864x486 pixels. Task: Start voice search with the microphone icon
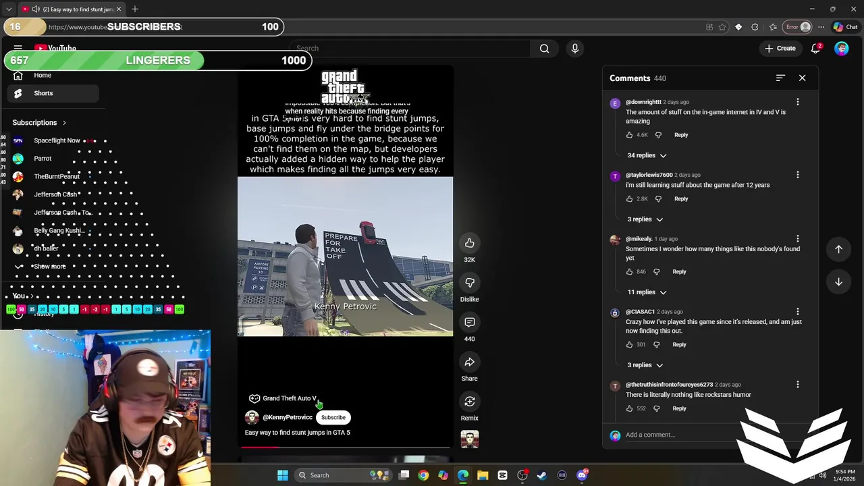click(575, 49)
